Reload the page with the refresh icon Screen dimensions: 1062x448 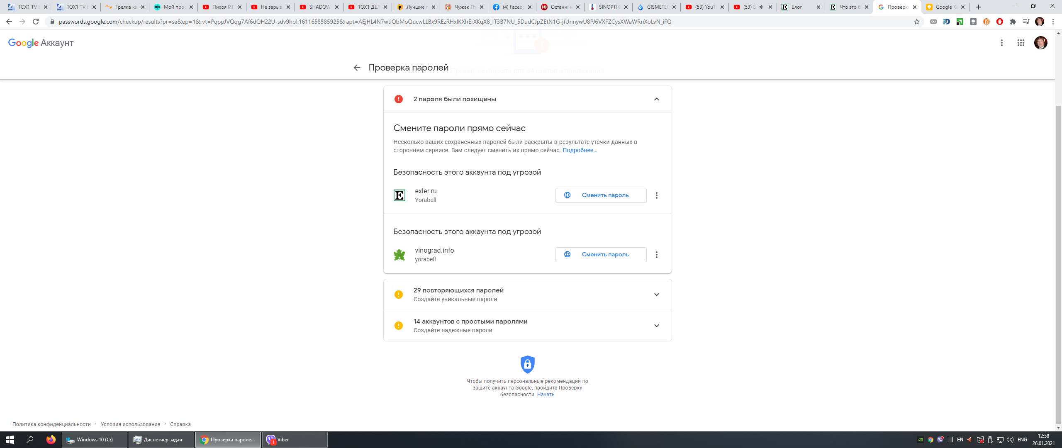(36, 22)
